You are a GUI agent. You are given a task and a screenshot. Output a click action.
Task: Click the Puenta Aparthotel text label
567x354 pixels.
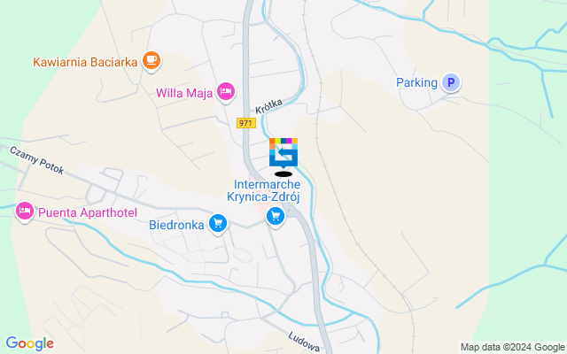(88, 212)
